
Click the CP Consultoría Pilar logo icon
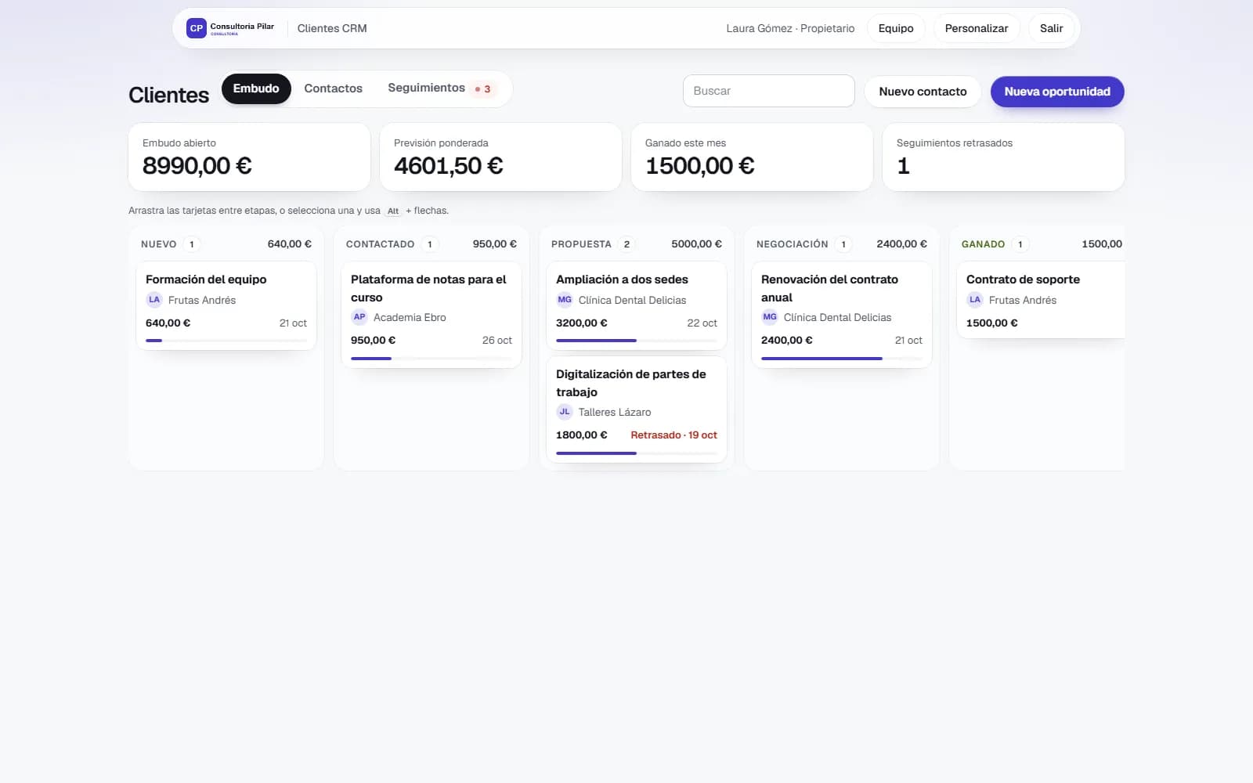click(x=196, y=28)
